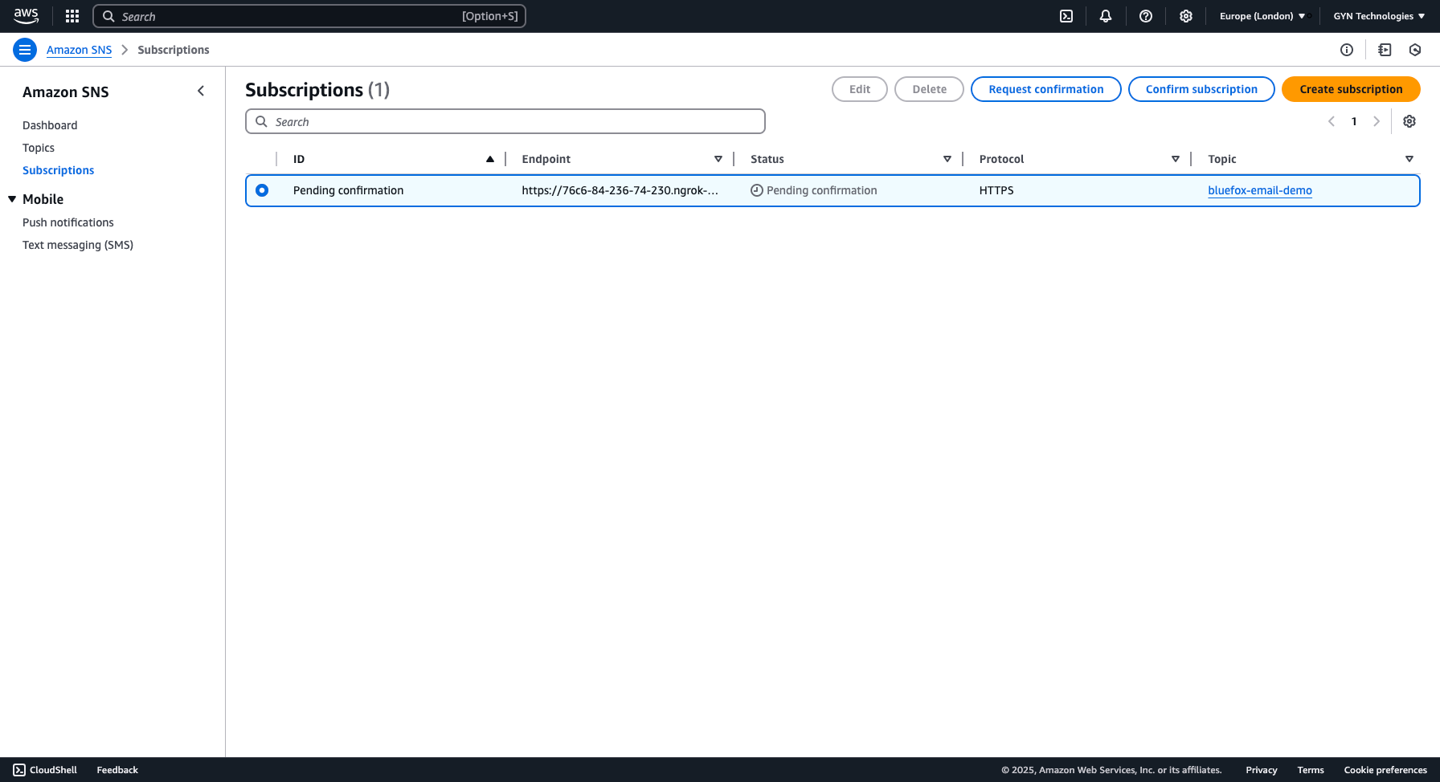This screenshot has height=782, width=1440.
Task: Open Push notifications from the sidebar
Action: click(x=68, y=222)
